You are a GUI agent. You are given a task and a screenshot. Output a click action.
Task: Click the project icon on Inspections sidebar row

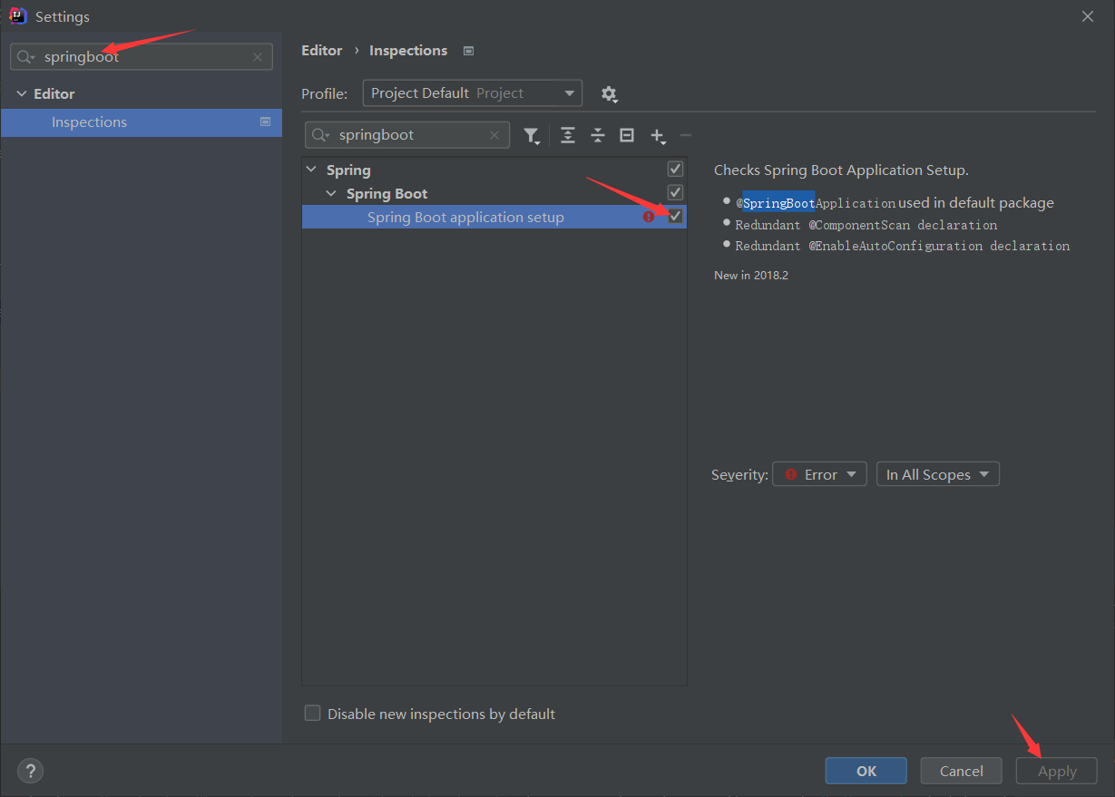click(266, 121)
